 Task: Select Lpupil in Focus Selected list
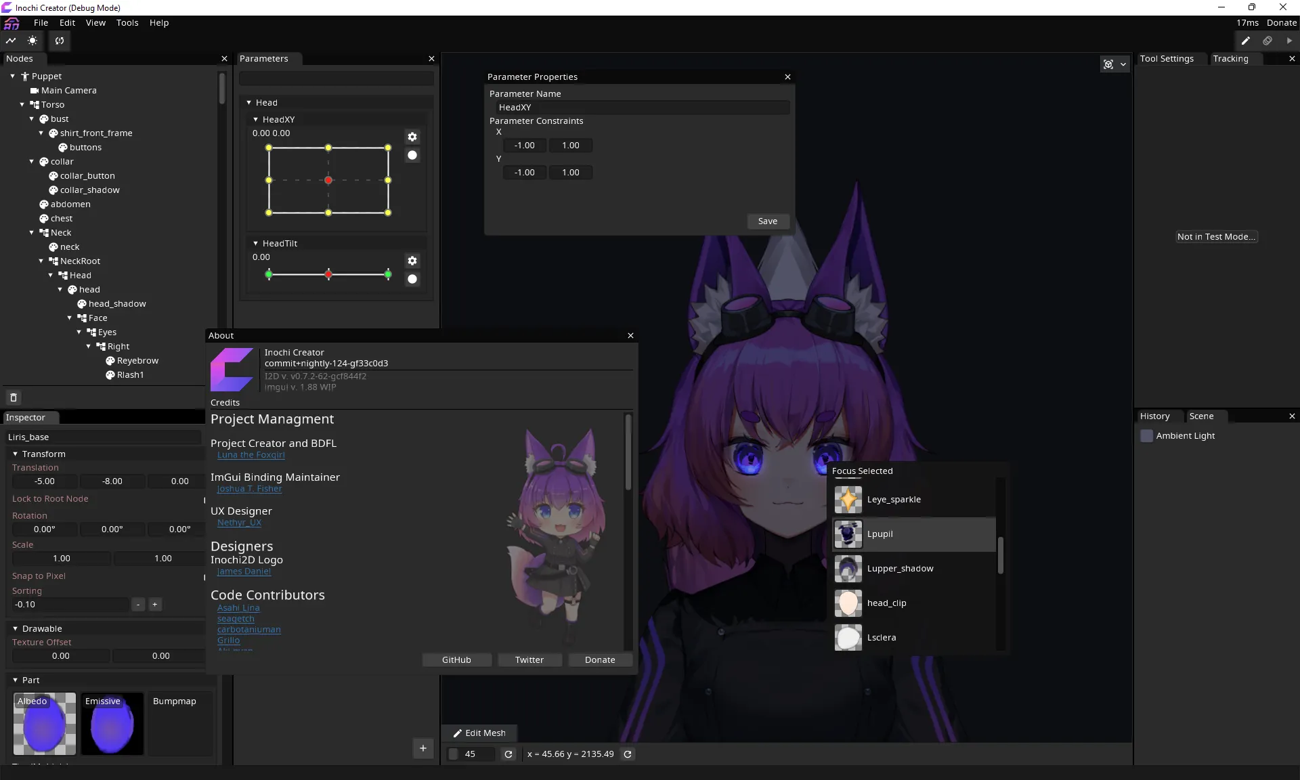pyautogui.click(x=913, y=534)
